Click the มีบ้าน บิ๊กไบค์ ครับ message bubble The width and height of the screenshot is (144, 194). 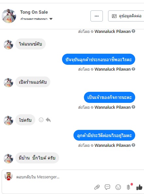point(37,158)
